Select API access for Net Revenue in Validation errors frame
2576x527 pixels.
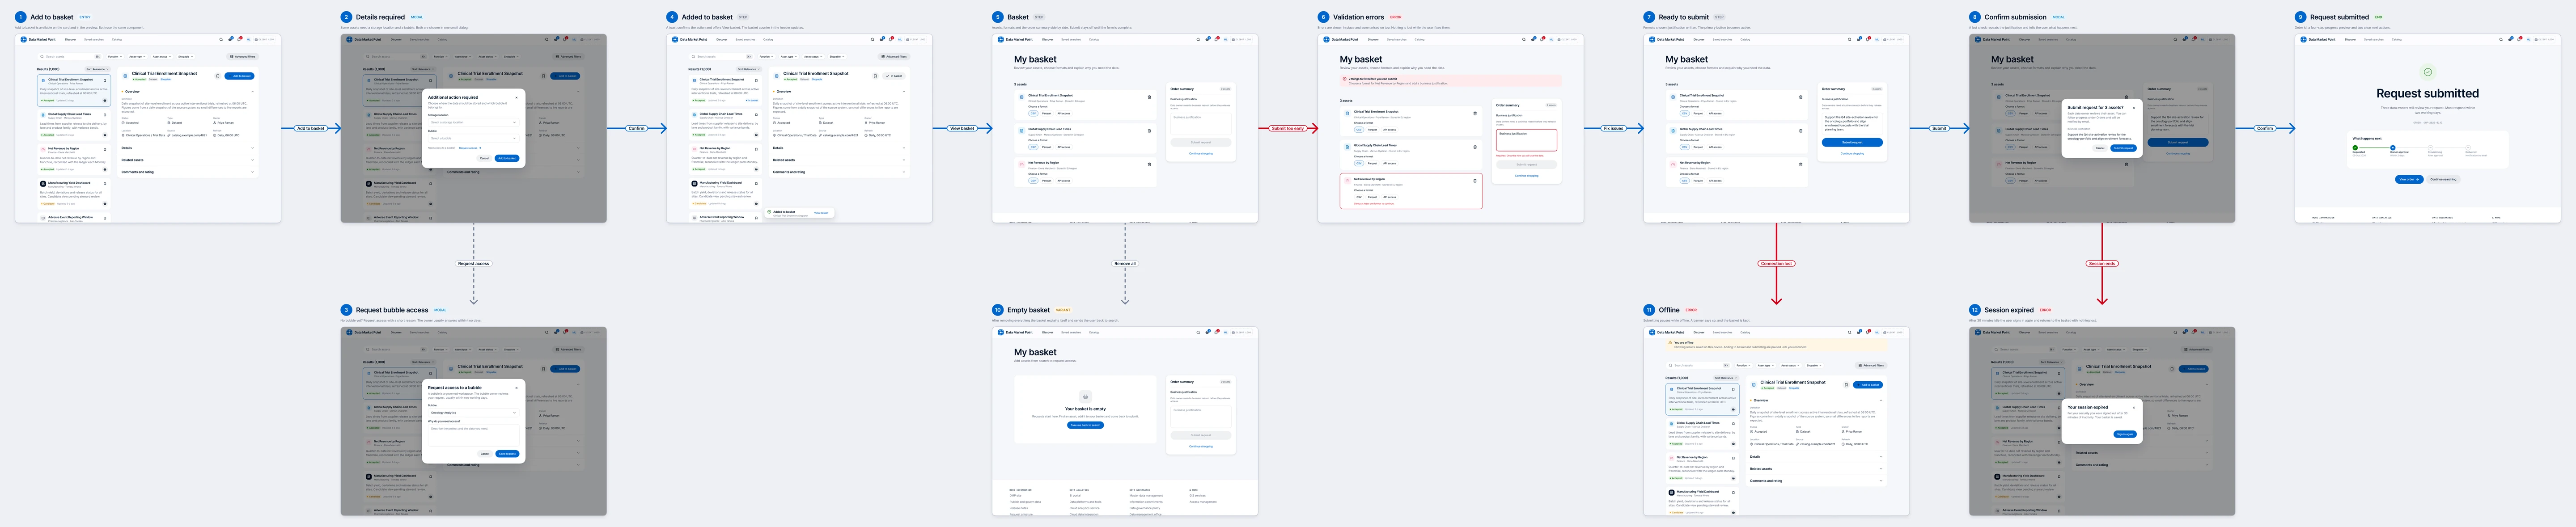[1390, 197]
